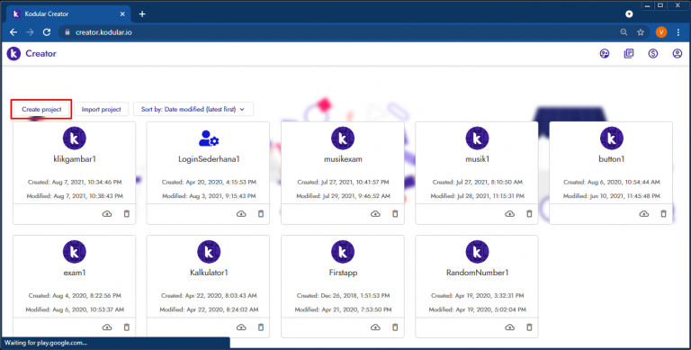Delete the LoginSederhana1 project via trash icon

[x=261, y=214]
